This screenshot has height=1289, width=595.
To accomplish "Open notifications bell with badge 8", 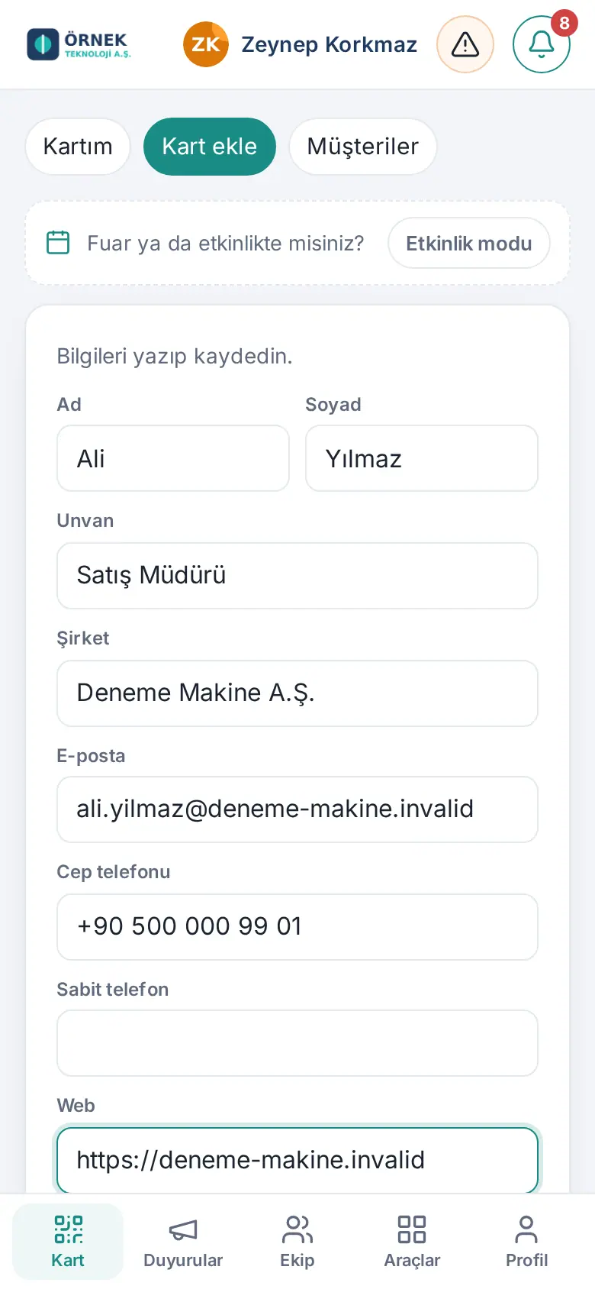I will 542,44.
